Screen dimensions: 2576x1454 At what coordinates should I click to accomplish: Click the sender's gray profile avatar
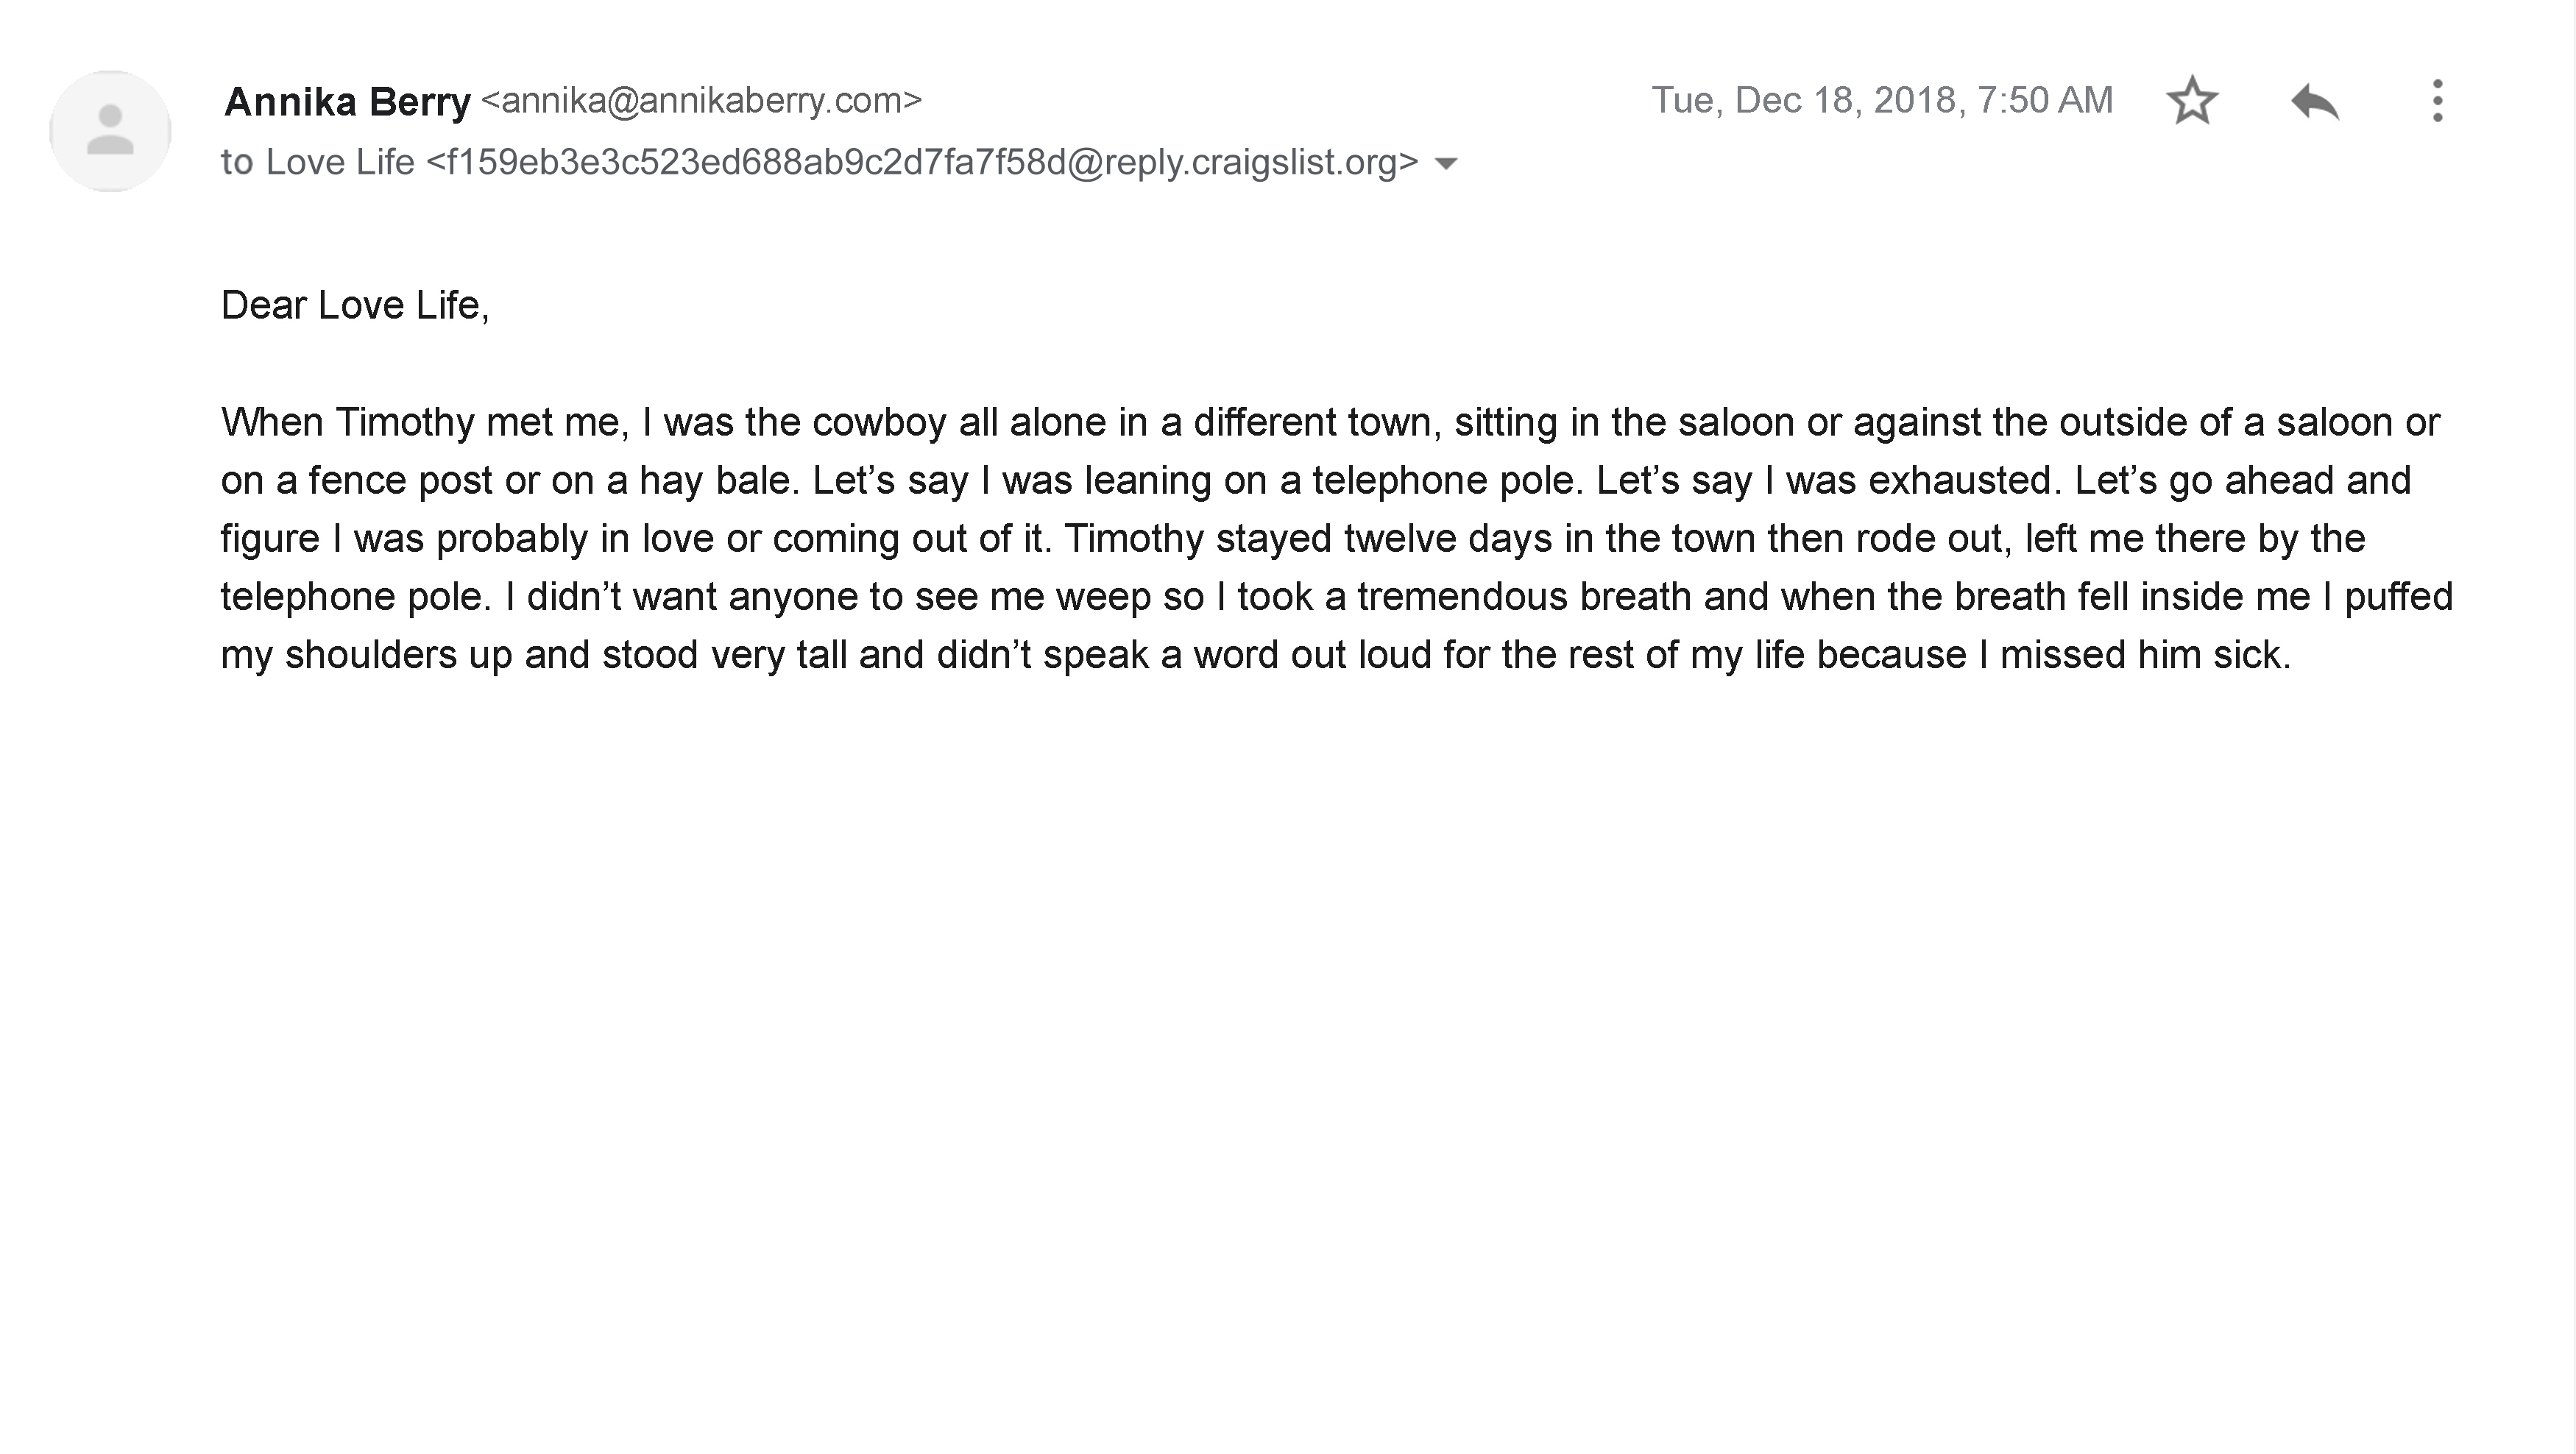click(110, 131)
